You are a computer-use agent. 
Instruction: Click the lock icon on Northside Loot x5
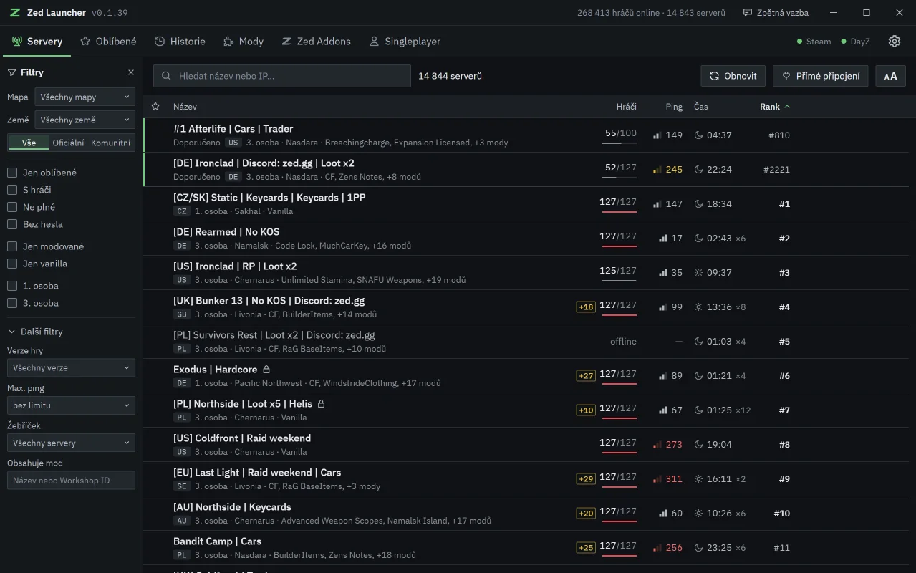coord(322,404)
